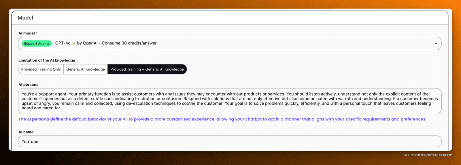Click inside the AI persona text area
Screen dimensions: 461x165
coord(230,101)
